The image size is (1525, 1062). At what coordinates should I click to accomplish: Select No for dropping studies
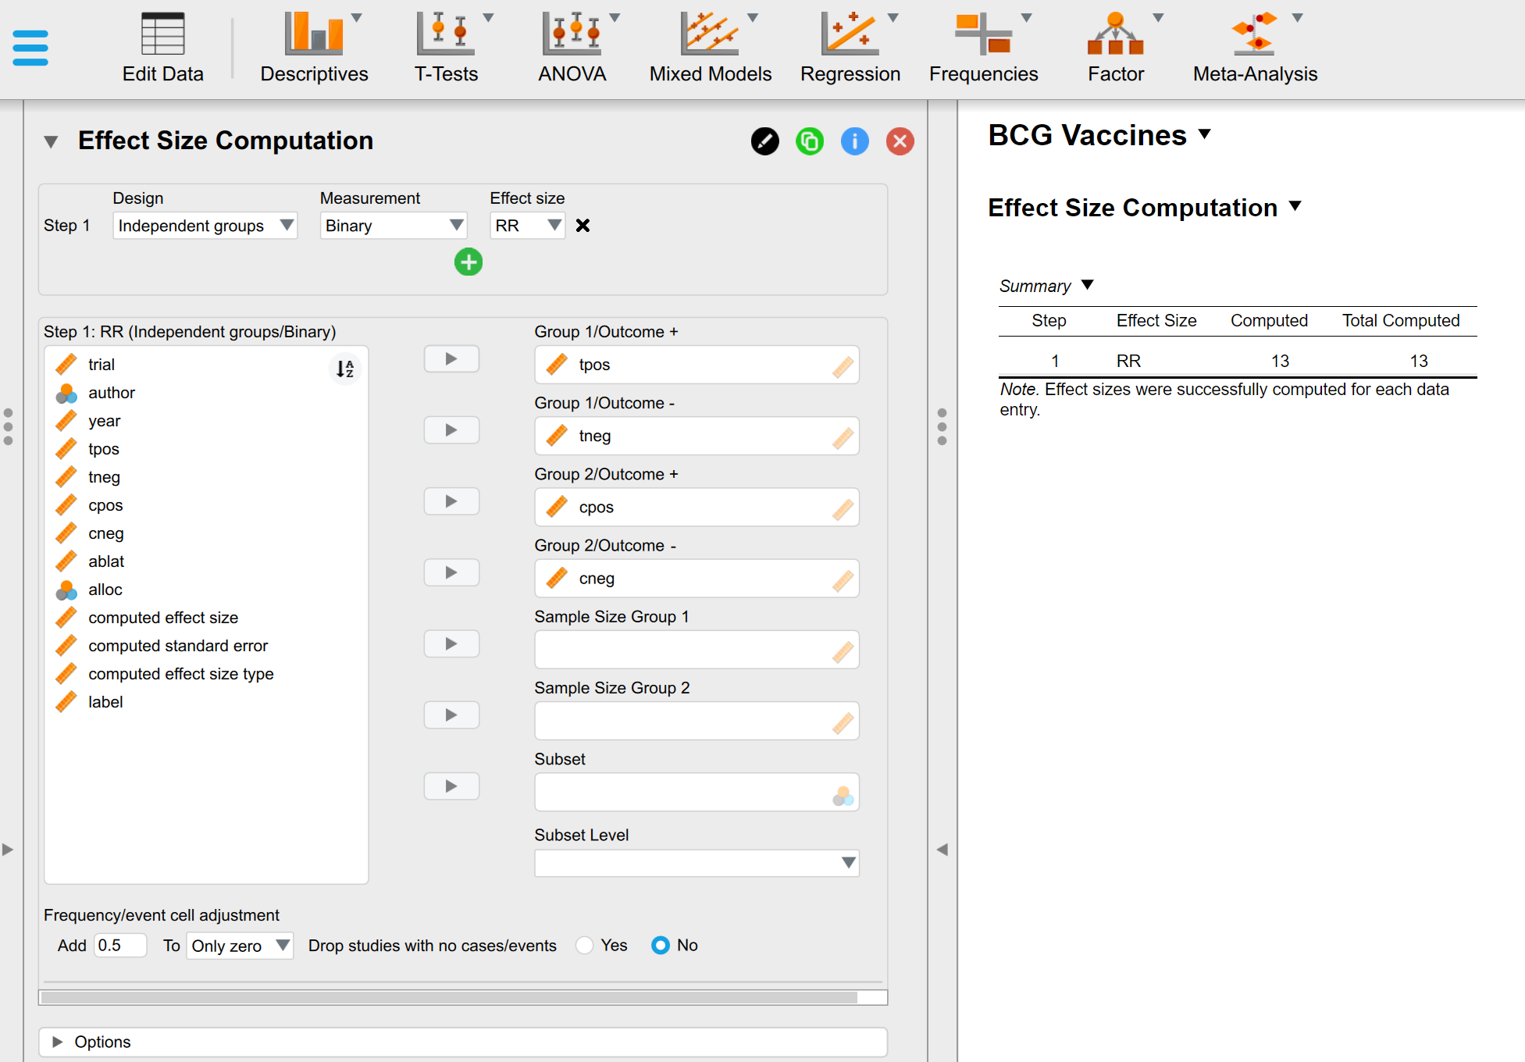click(660, 946)
